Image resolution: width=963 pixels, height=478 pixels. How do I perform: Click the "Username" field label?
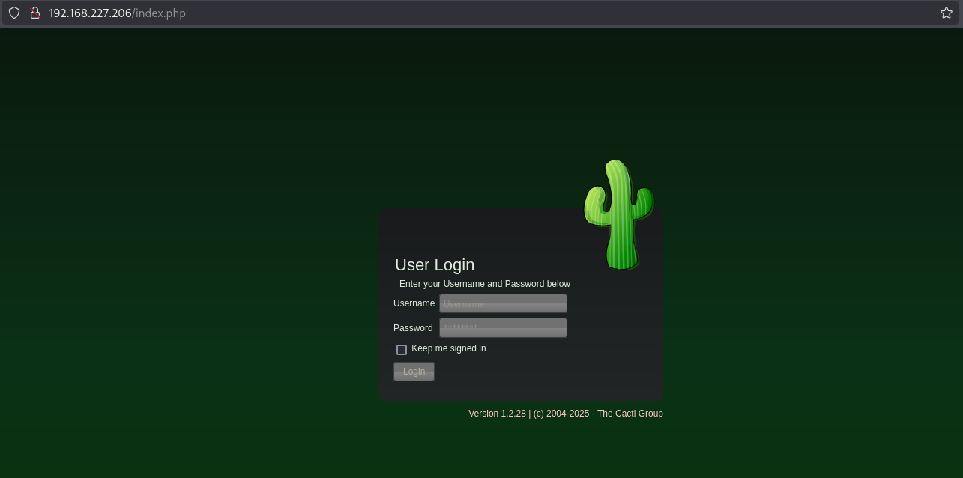(414, 303)
